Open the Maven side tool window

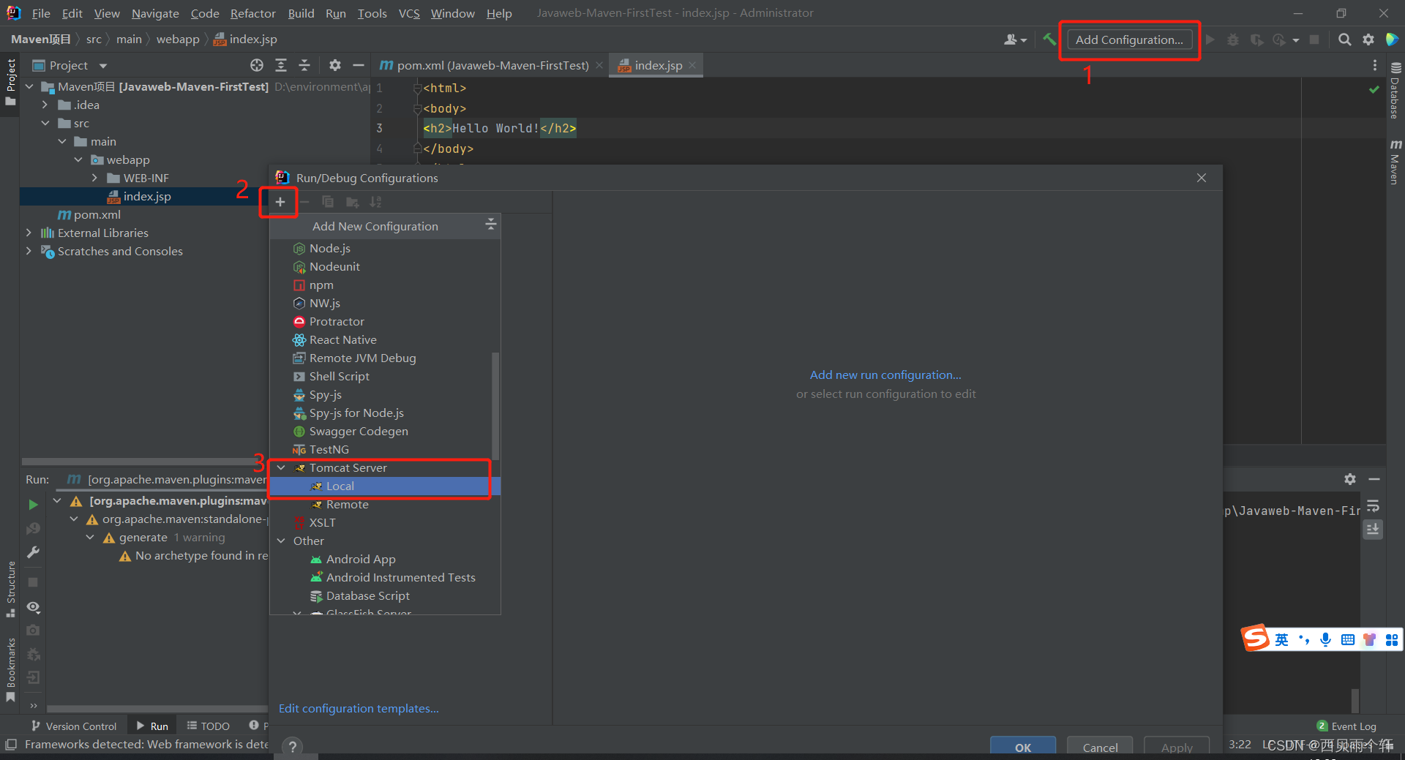(x=1395, y=162)
